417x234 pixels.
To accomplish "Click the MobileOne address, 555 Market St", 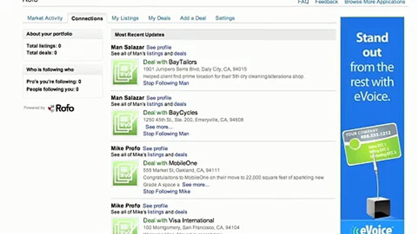I will [181, 170].
